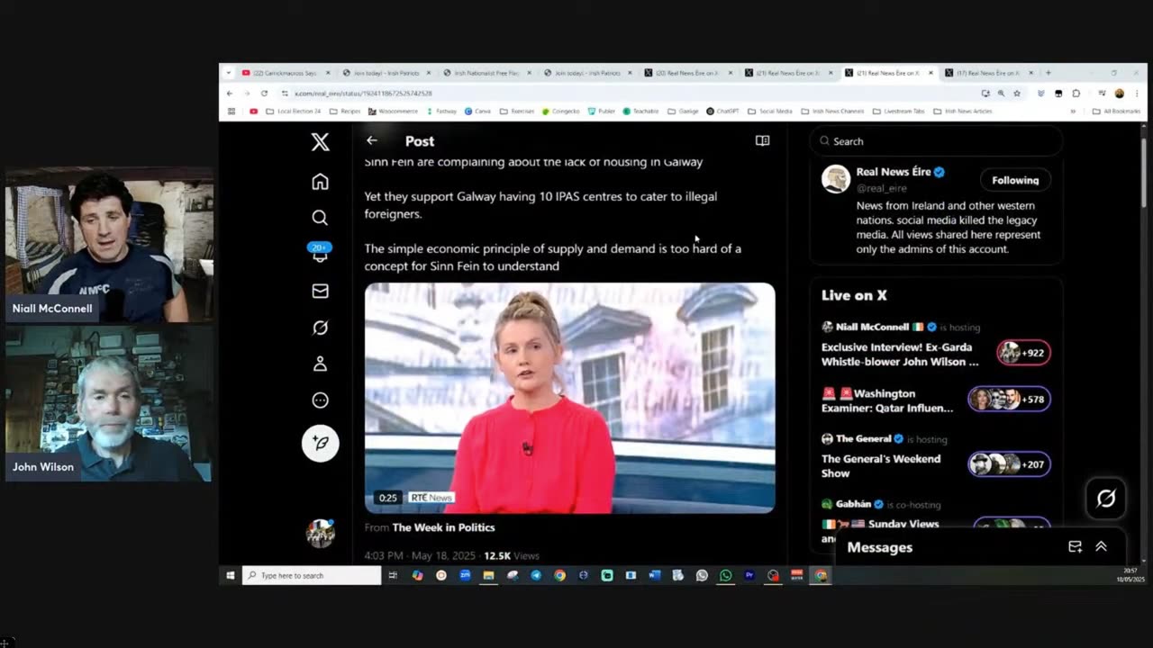Open the taskbar clock and date
This screenshot has width=1153, height=648.
1130,575
